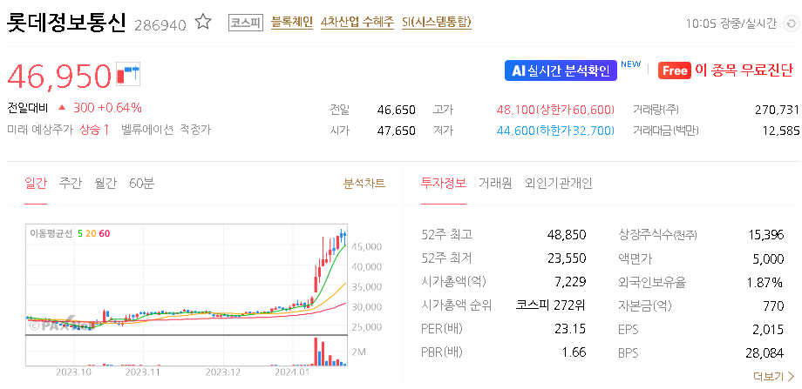The width and height of the screenshot is (802, 389).
Task: Select the 투자정보 tab
Action: tap(444, 184)
